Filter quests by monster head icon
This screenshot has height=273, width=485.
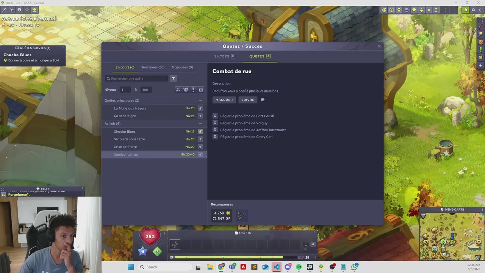(x=186, y=90)
